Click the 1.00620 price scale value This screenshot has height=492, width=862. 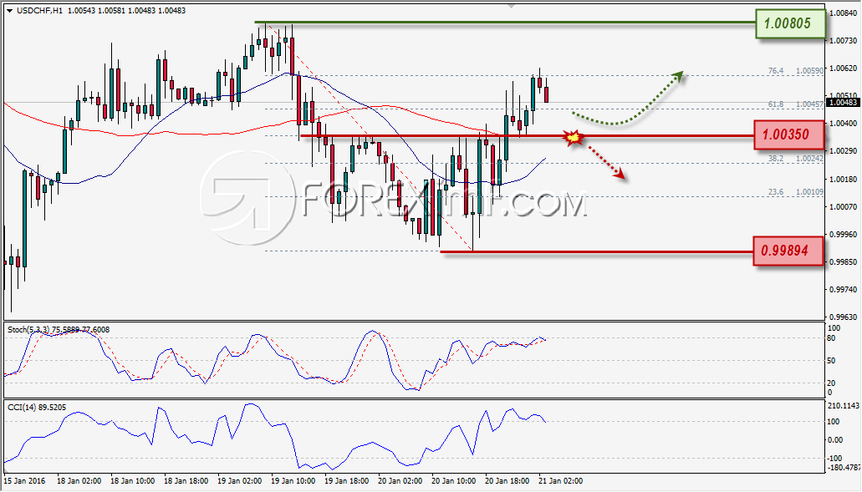(x=844, y=68)
